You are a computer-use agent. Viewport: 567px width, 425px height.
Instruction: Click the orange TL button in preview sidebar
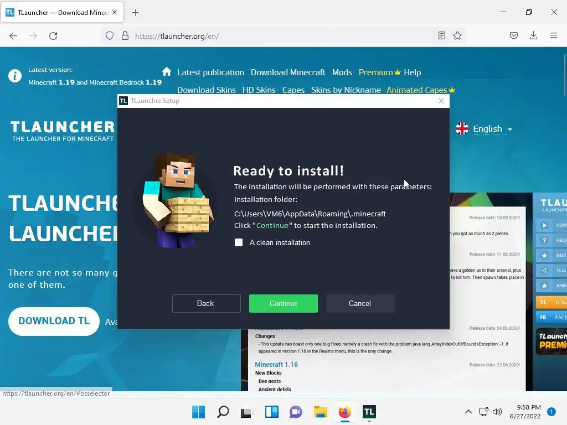pyautogui.click(x=551, y=302)
